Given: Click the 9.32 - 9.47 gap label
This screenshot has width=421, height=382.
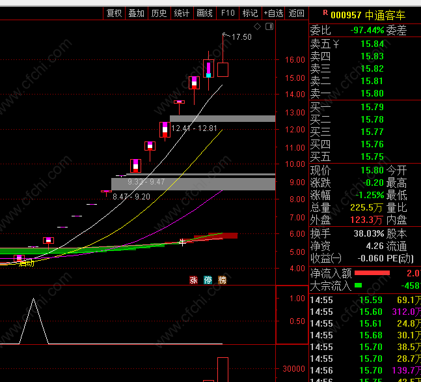Looking at the screenshot, I should (x=146, y=182).
